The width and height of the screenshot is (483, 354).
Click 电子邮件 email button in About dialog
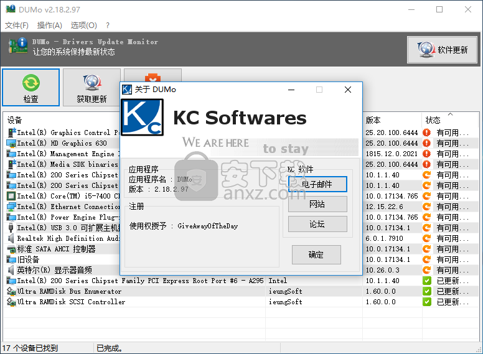point(317,184)
